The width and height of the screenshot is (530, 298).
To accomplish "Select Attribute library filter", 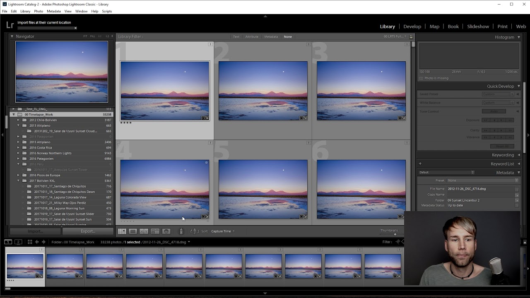I will (x=252, y=37).
